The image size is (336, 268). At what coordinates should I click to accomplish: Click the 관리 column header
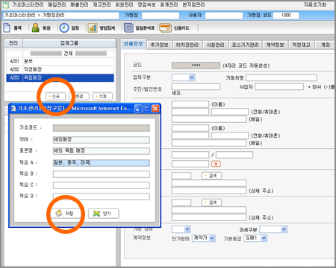pyautogui.click(x=13, y=43)
